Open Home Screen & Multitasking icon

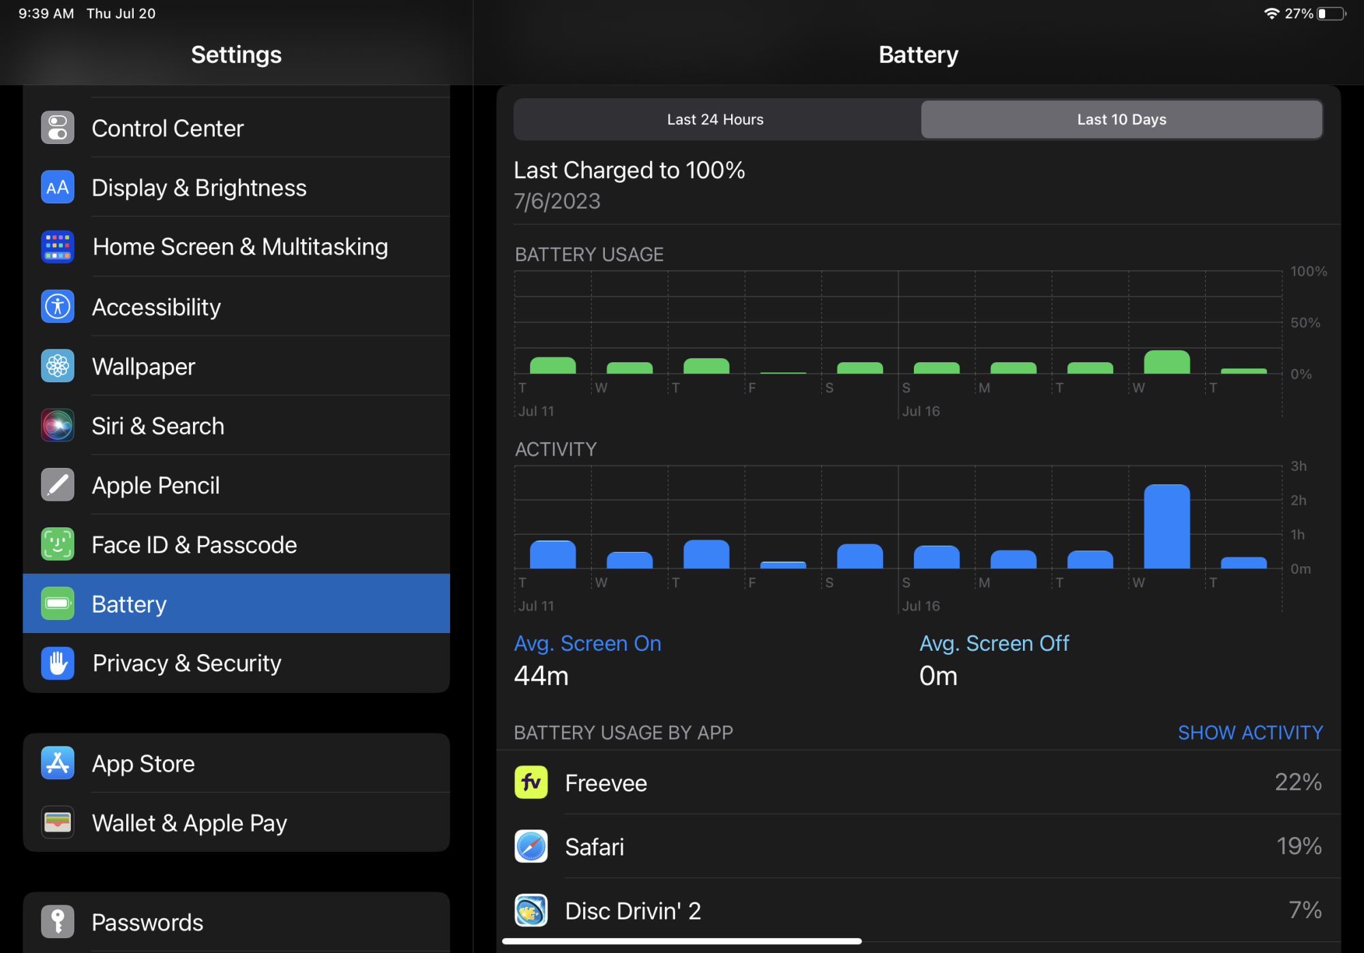(x=57, y=246)
